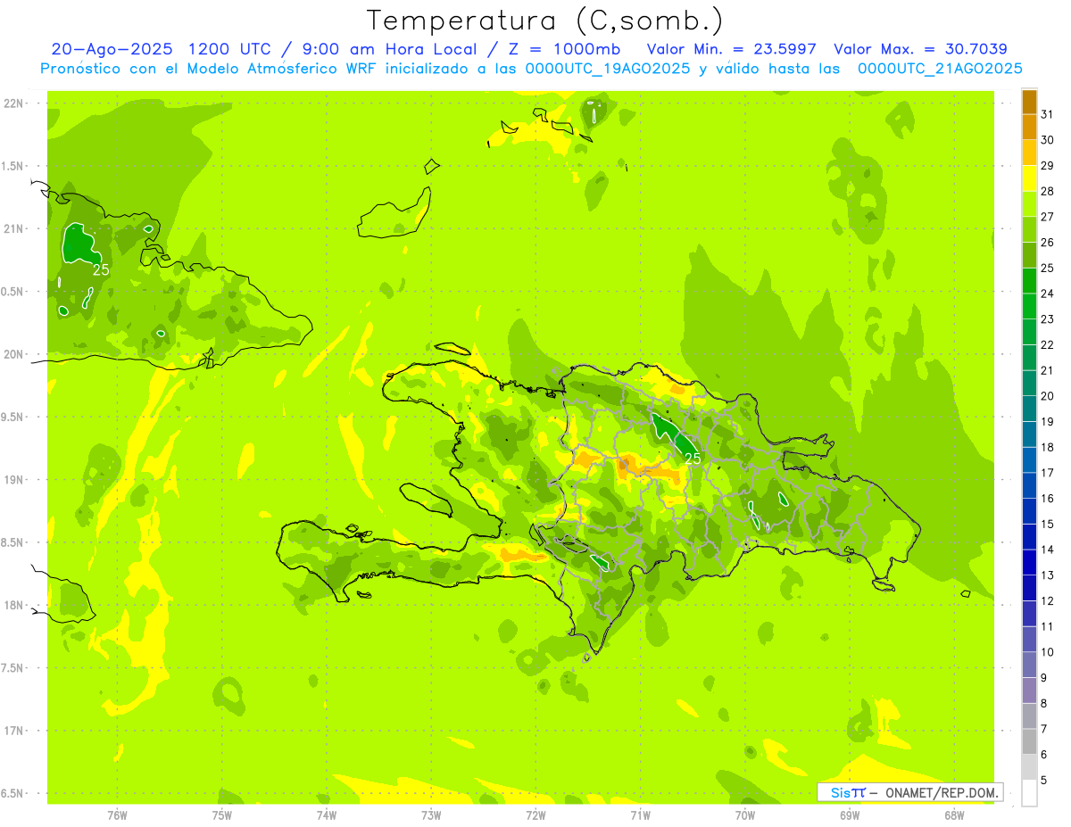Click latitude axis label "22N"
This screenshot has height=827, width=1071.
[x=13, y=103]
